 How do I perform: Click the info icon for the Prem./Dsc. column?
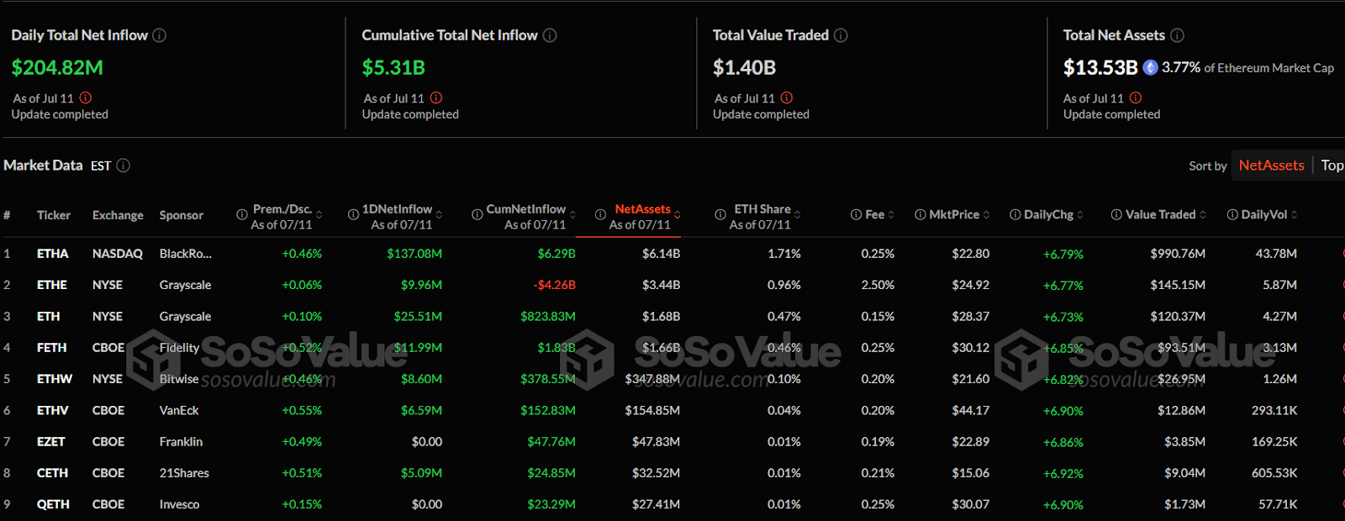click(242, 215)
